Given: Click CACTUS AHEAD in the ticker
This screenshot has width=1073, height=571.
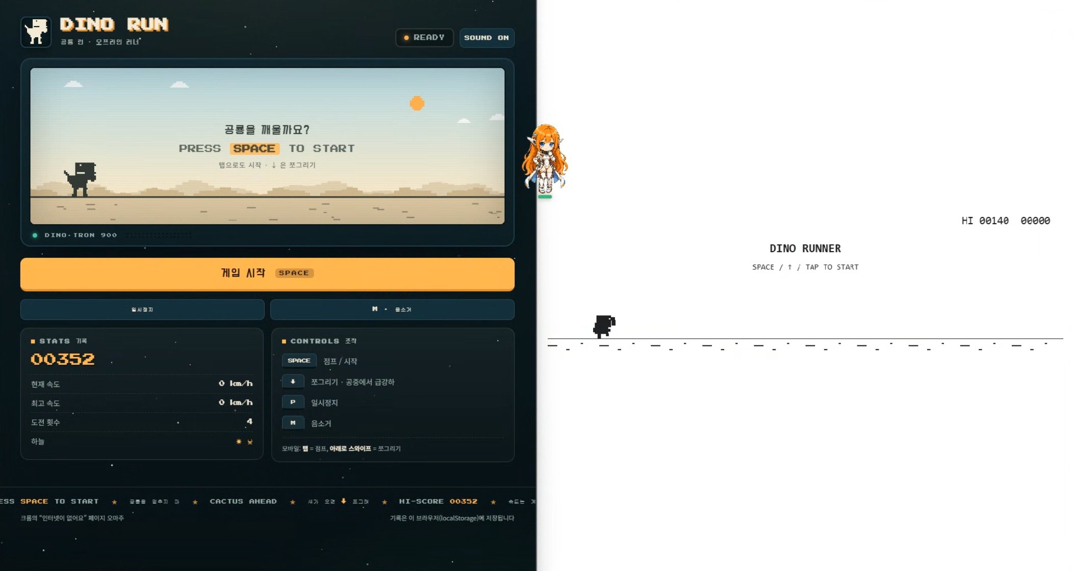Looking at the screenshot, I should 243,501.
